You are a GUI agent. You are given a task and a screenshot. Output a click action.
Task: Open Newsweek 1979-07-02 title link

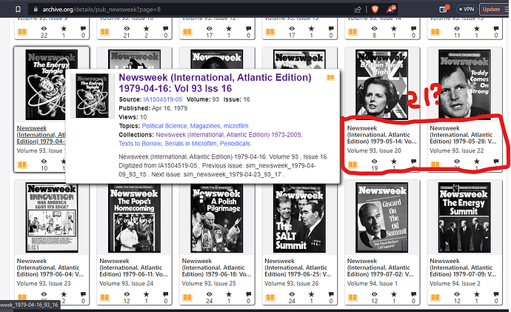[x=381, y=268]
